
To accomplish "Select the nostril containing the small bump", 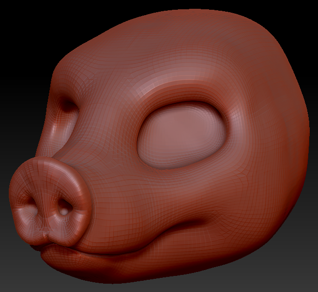I will (65, 207).
